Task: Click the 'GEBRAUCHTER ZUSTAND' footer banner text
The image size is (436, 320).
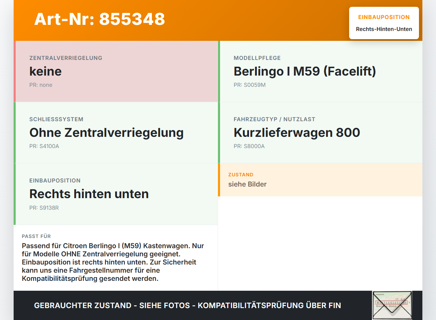Action: (x=187, y=305)
